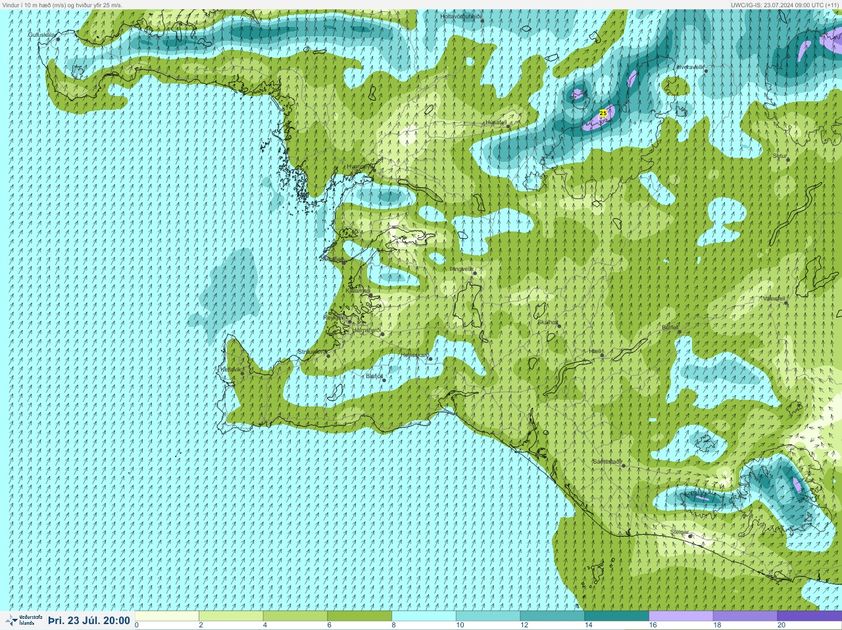This screenshot has height=630, width=842.
Task: Click the Skálholt station label
Action: click(547, 322)
